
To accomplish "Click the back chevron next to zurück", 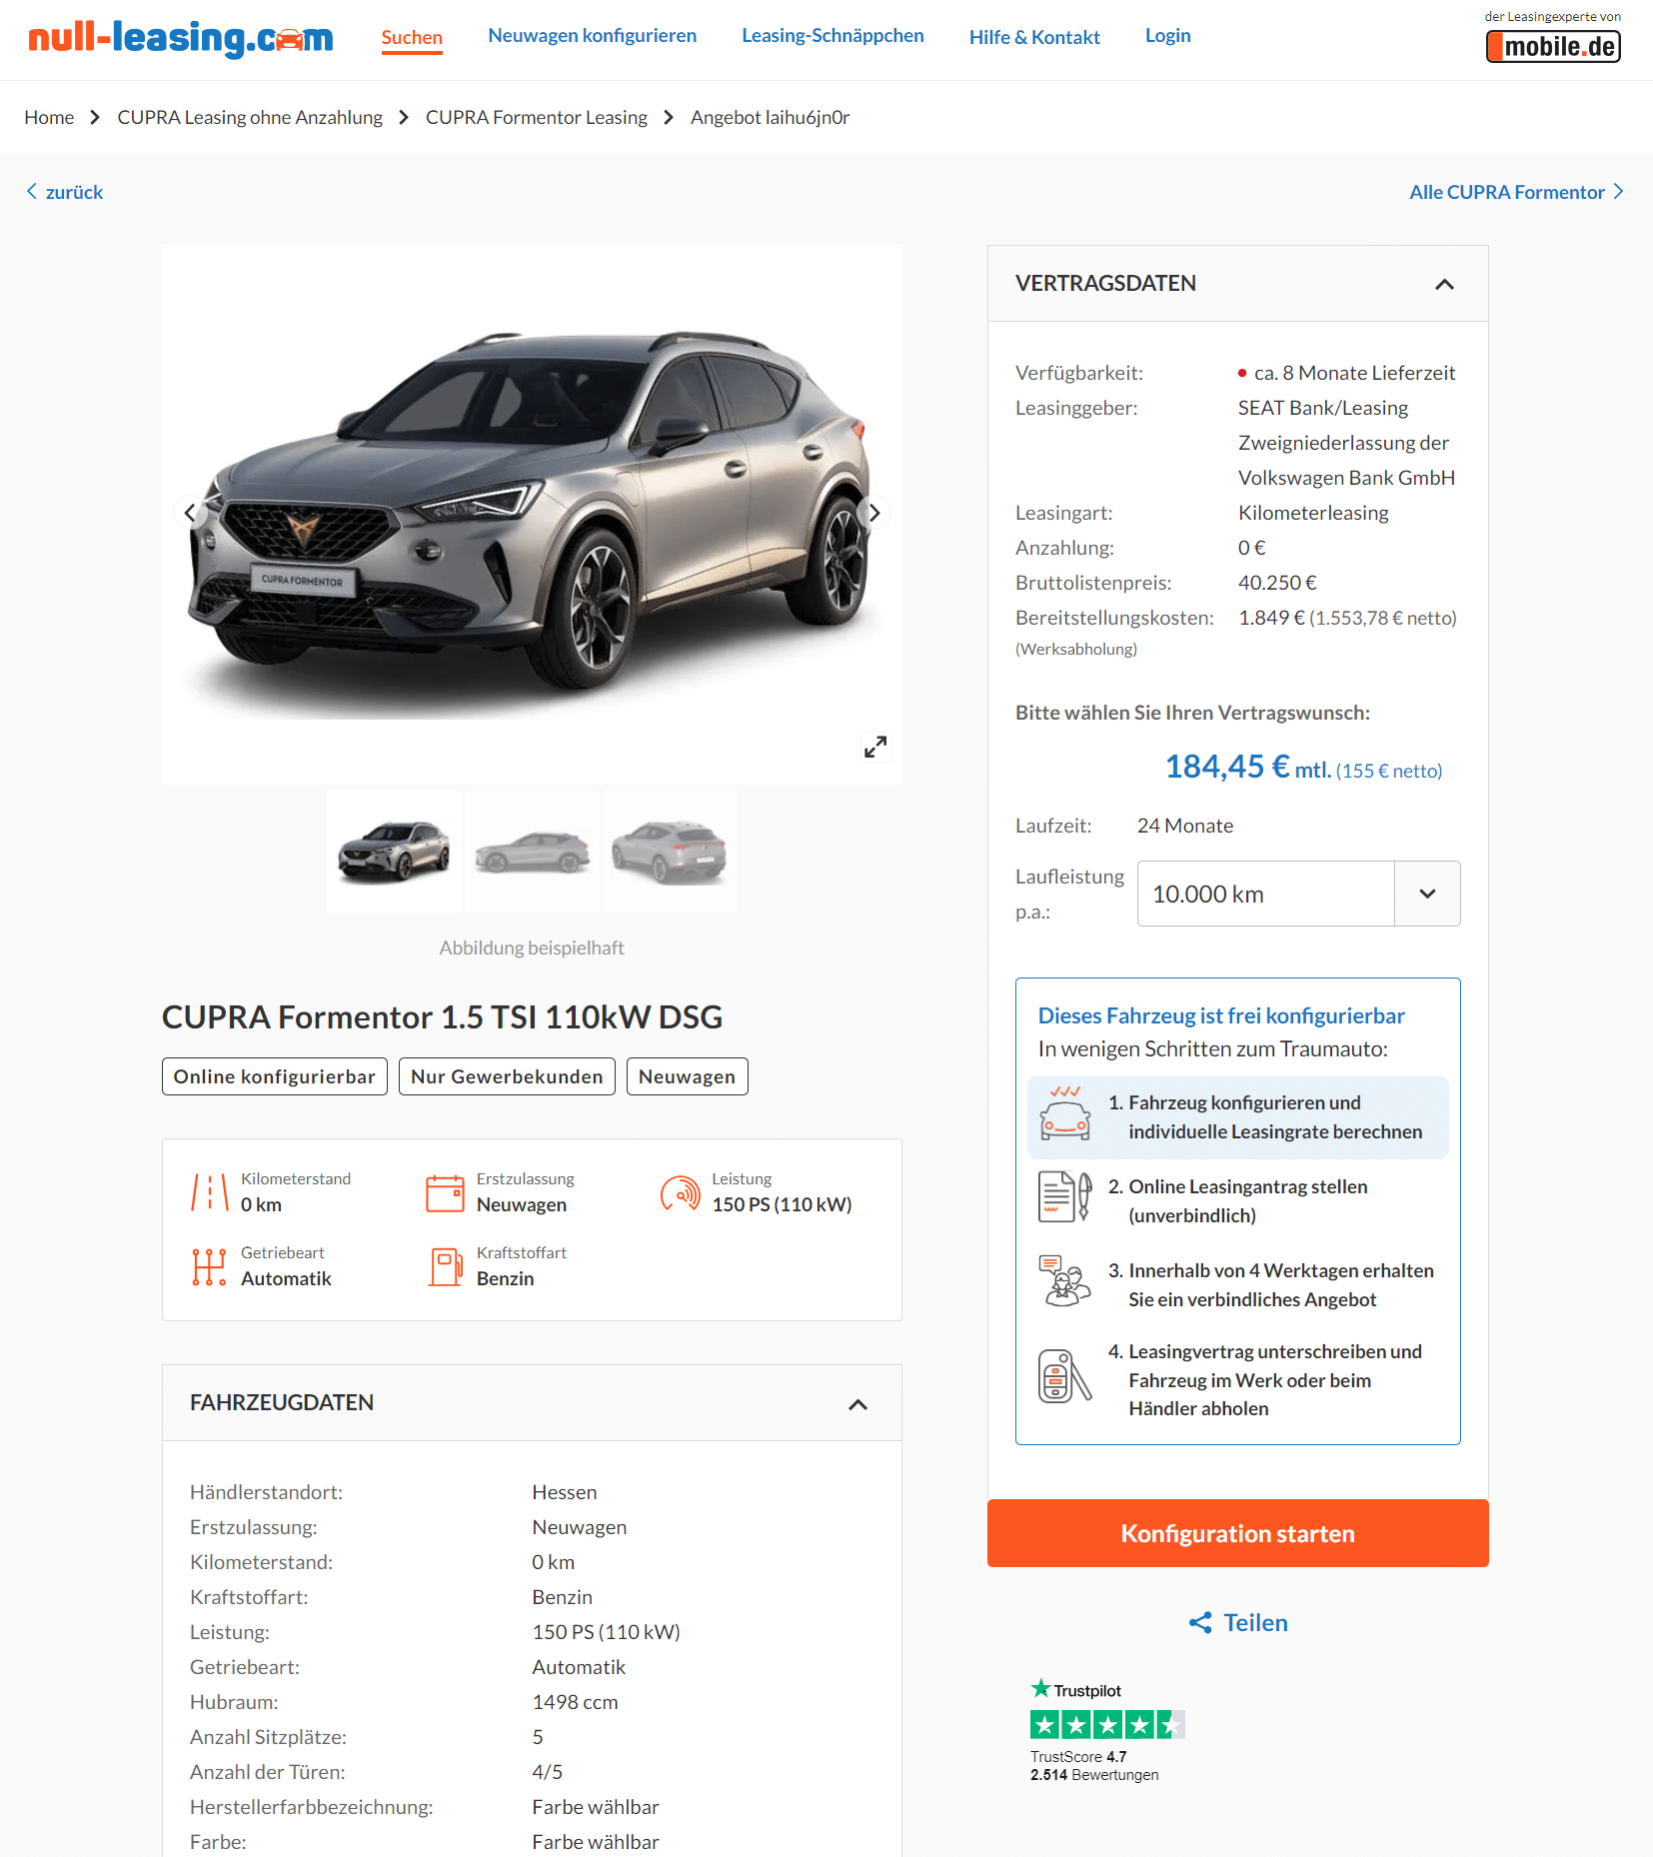I will point(32,191).
